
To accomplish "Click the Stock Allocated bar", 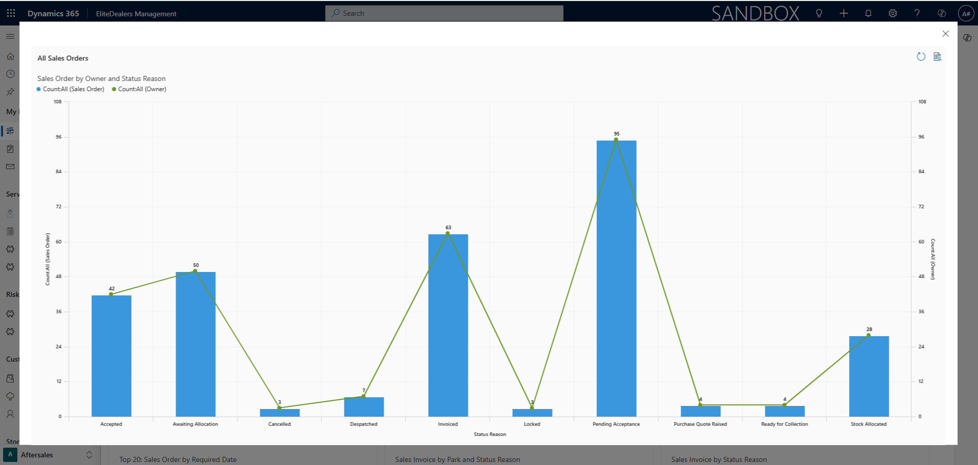I will [x=869, y=376].
